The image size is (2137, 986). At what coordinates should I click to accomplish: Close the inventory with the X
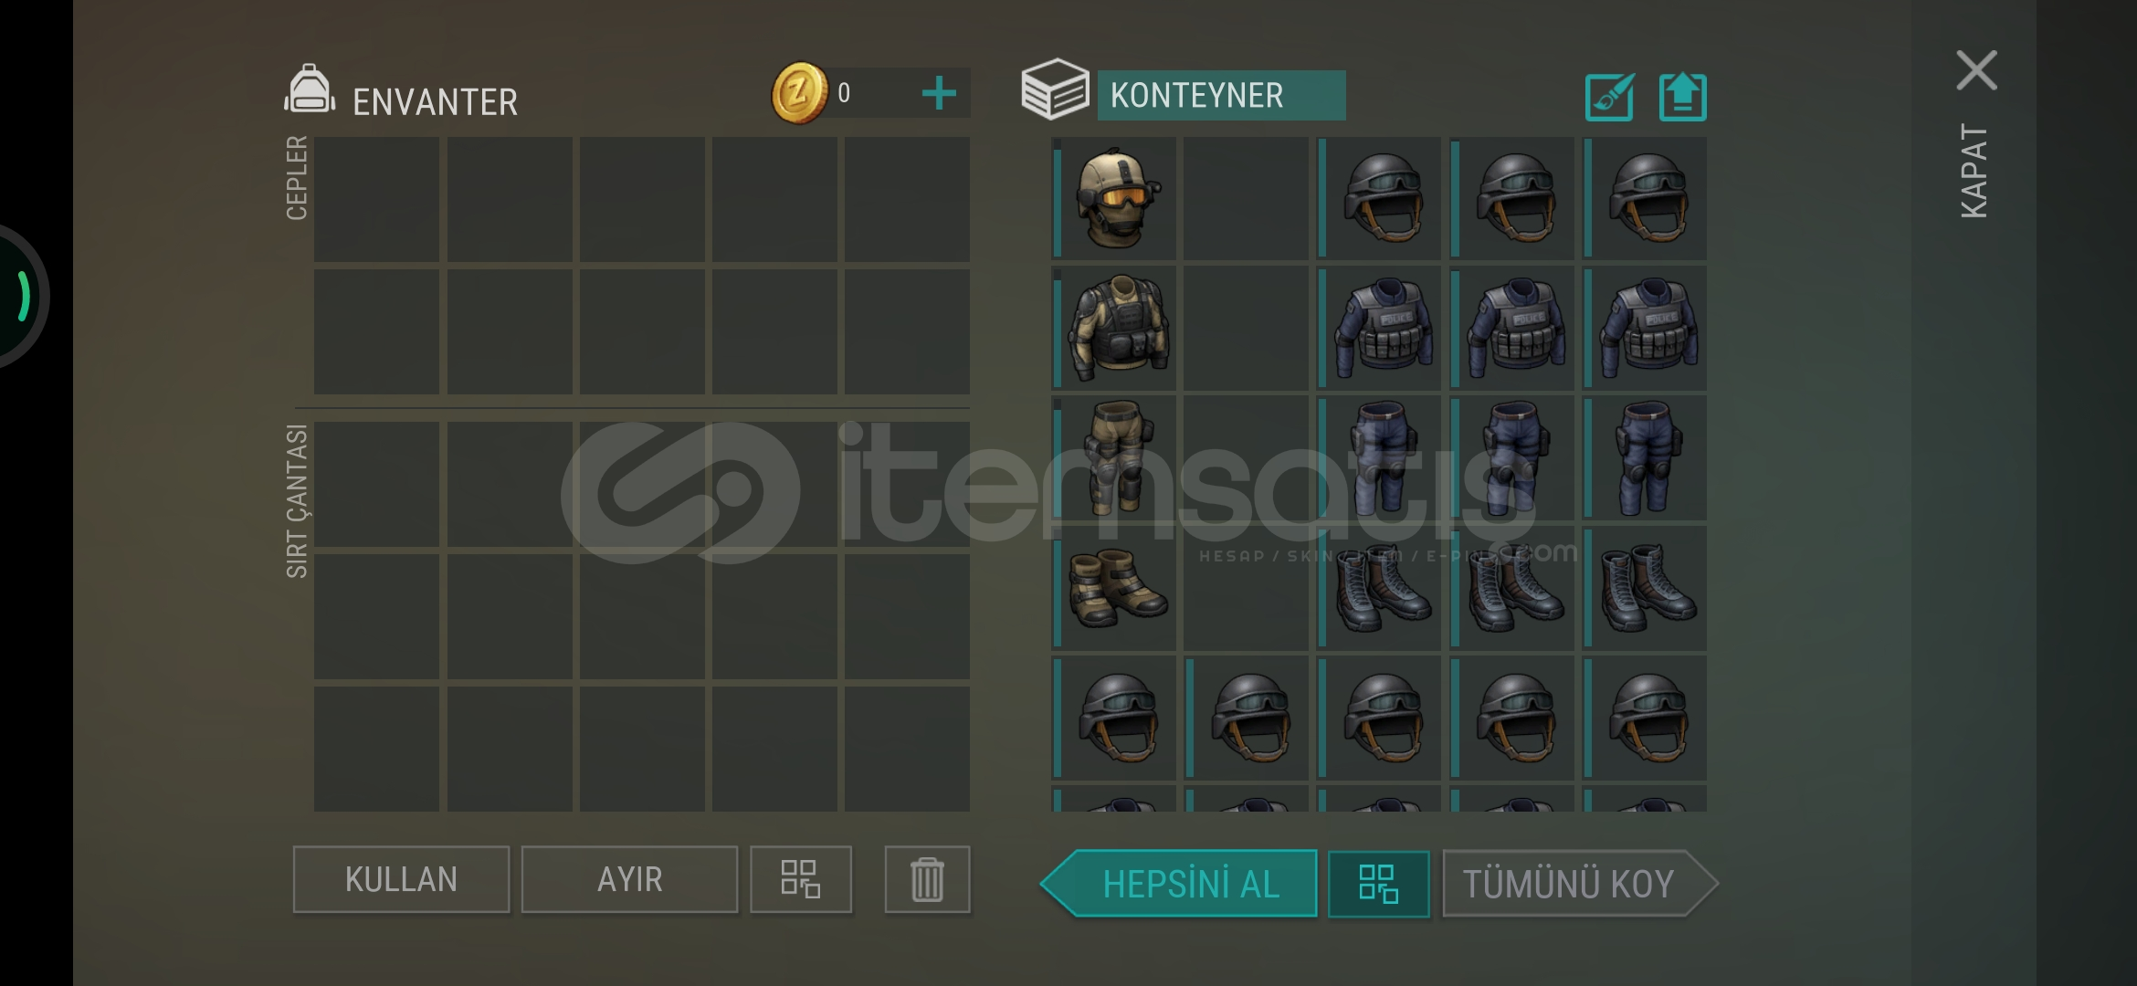1976,70
